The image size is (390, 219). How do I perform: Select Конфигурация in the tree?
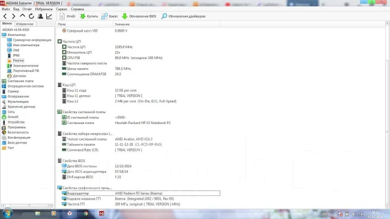click(x=19, y=137)
